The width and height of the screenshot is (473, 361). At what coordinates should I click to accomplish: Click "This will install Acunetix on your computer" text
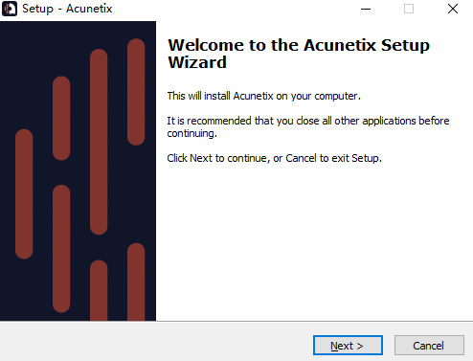pos(263,96)
